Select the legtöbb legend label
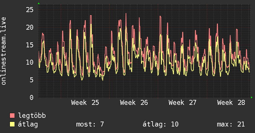255x133 pixels. pos(32,116)
